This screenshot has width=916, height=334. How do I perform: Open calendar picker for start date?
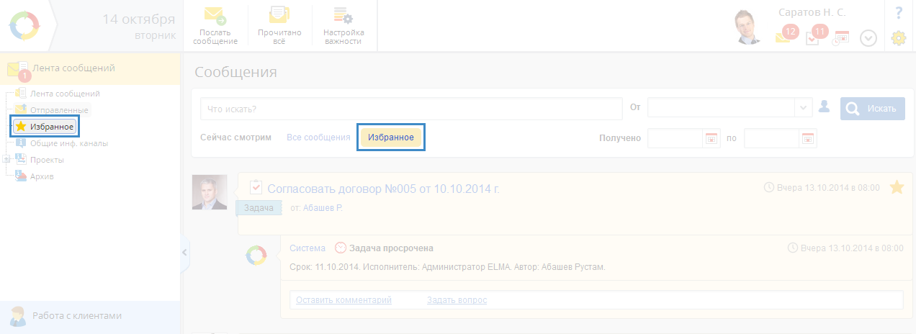pyautogui.click(x=711, y=138)
